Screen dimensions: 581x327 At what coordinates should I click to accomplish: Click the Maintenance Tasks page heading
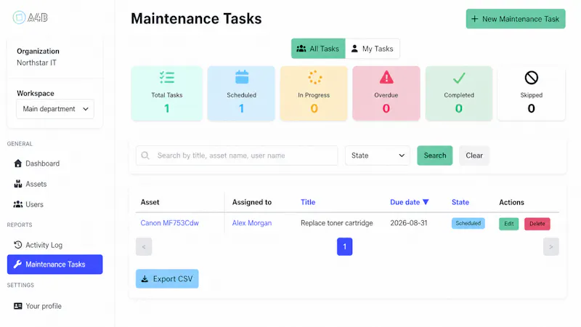click(x=196, y=19)
